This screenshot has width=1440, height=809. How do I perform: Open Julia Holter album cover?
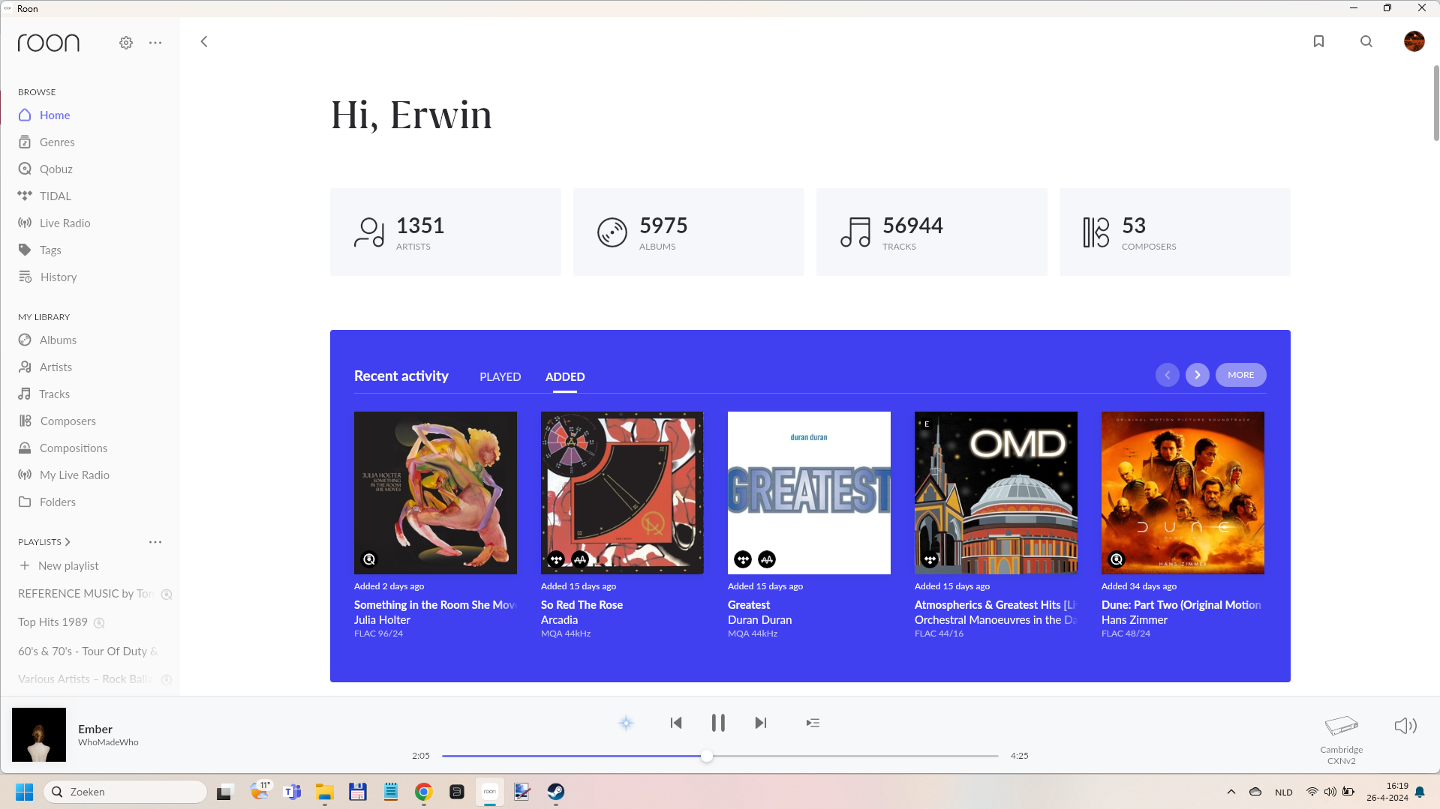[435, 493]
